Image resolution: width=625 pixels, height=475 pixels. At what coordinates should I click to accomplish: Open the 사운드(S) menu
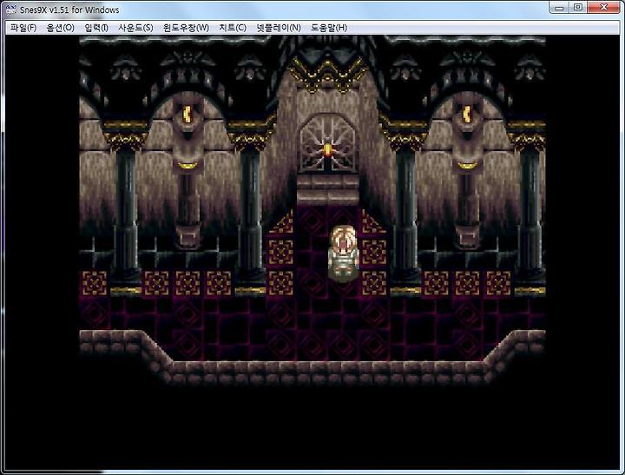click(135, 28)
